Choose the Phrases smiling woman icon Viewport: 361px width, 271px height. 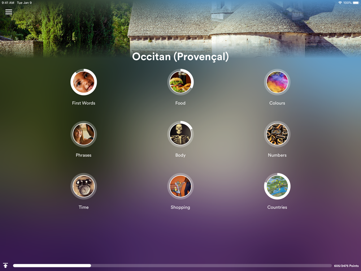coord(84,134)
